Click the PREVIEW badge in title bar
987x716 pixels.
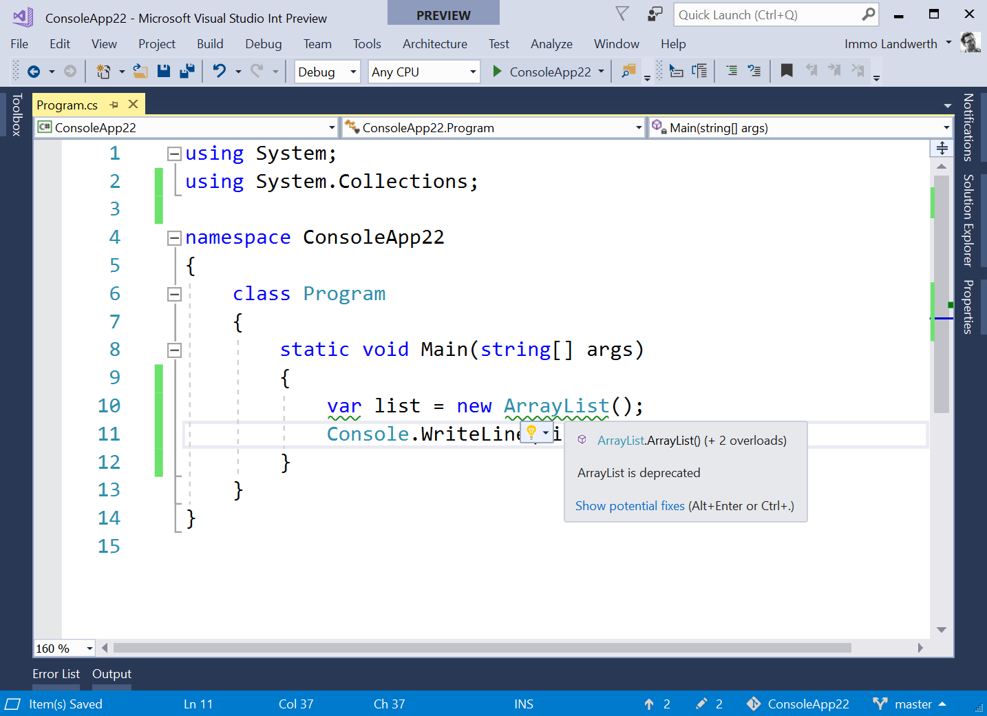(443, 14)
